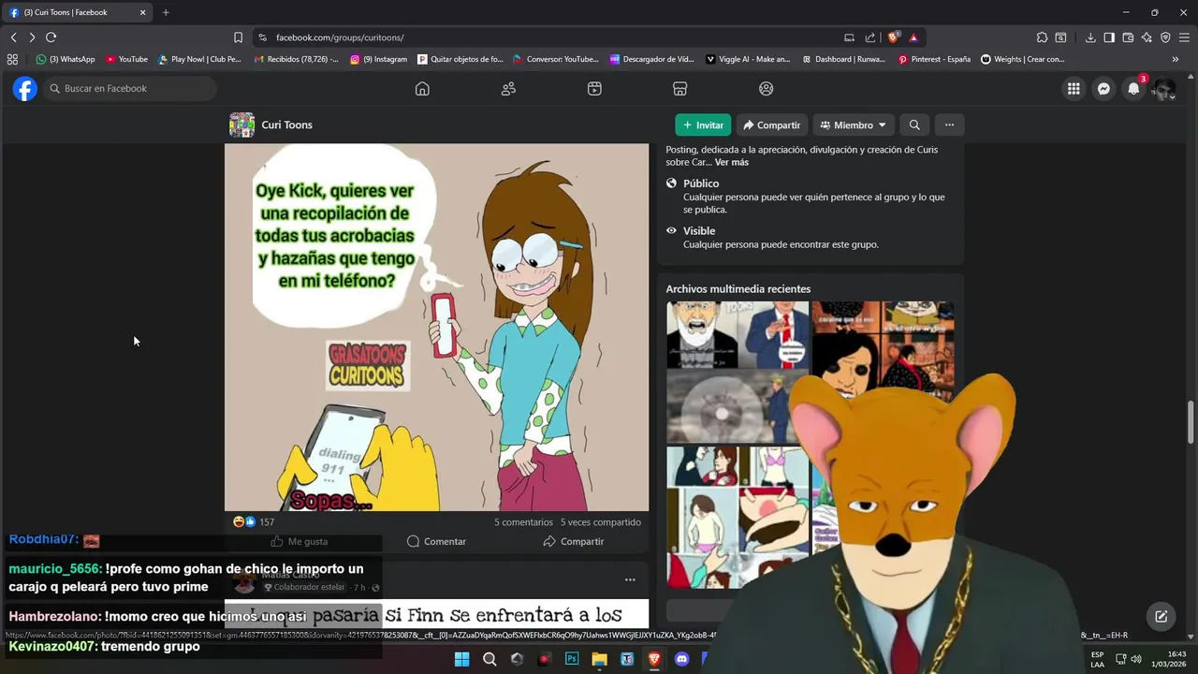This screenshot has height=674, width=1198.
Task: Open the Kick comic post image
Action: coord(436,327)
